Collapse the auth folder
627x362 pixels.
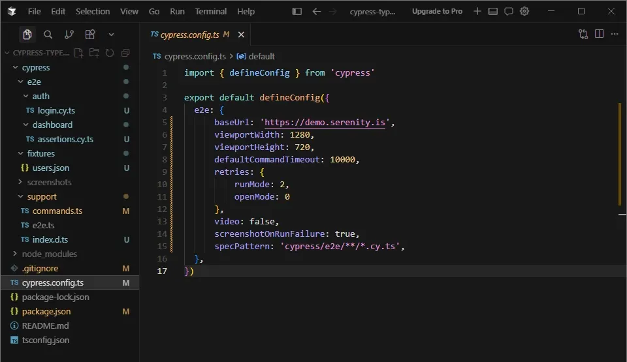tap(25, 96)
